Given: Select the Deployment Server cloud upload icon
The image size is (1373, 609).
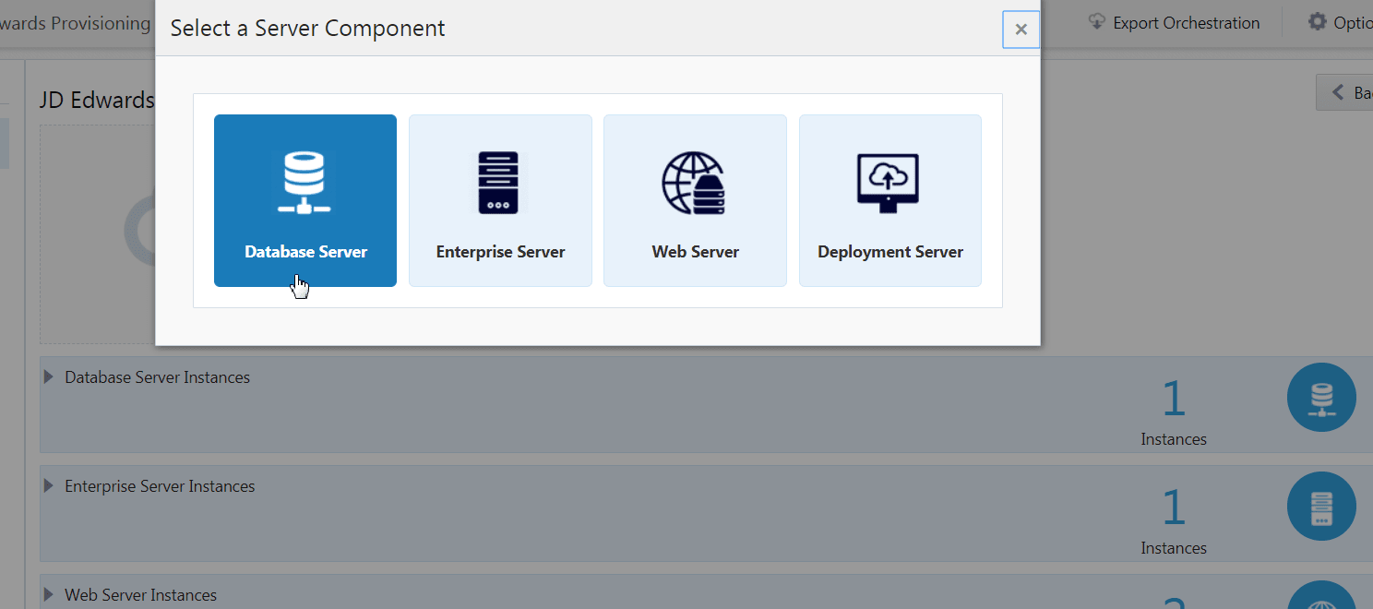Looking at the screenshot, I should point(889,182).
